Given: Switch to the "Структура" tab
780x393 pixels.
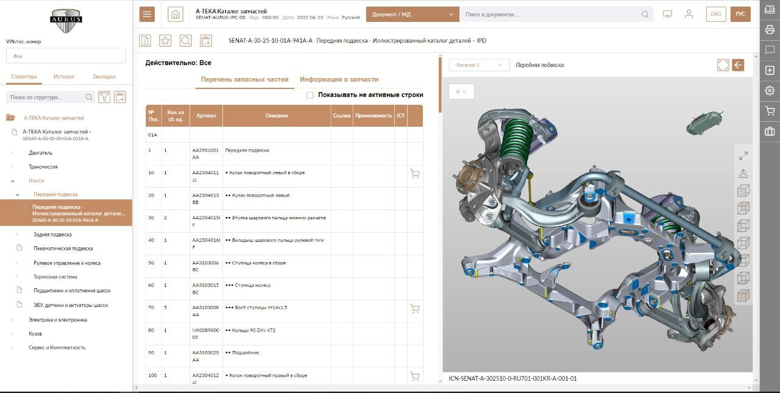Looking at the screenshot, I should click(24, 77).
